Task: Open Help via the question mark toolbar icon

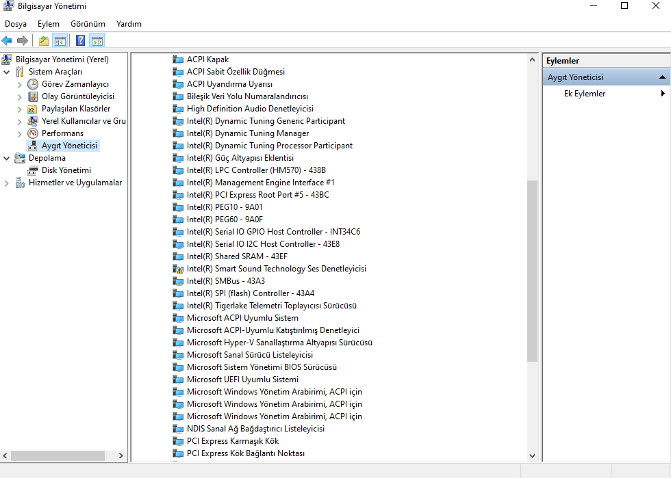Action: pos(80,40)
